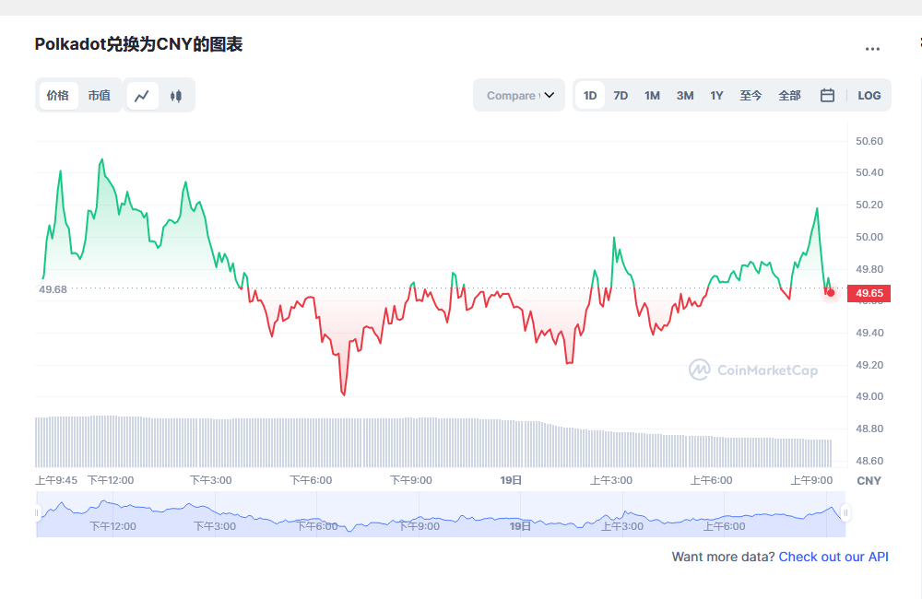Click the 50.20 price axis label

[869, 205]
